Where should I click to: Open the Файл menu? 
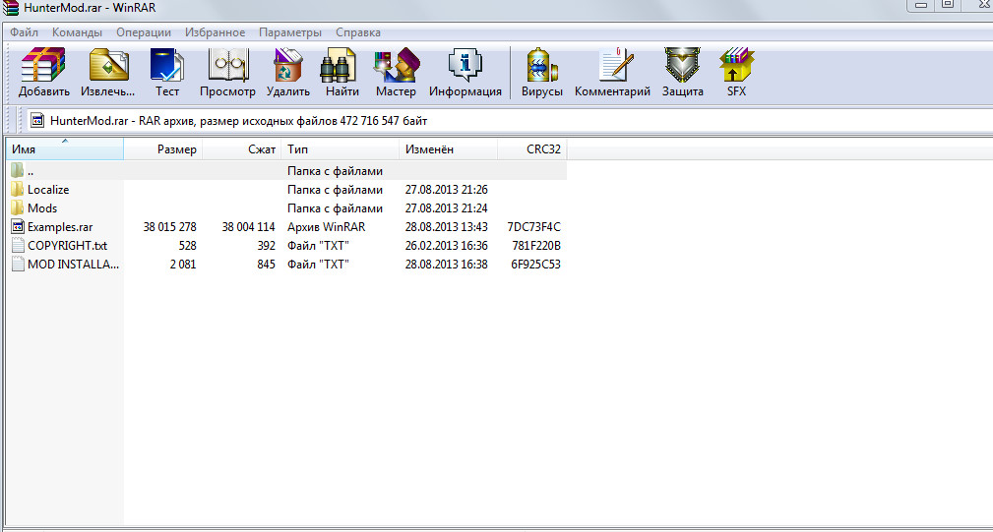pos(24,32)
